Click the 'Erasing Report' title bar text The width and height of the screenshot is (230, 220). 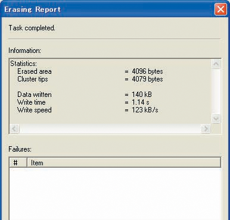[32, 10]
